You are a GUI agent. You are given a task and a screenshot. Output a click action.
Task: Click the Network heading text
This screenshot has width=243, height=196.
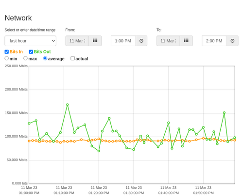tap(18, 18)
